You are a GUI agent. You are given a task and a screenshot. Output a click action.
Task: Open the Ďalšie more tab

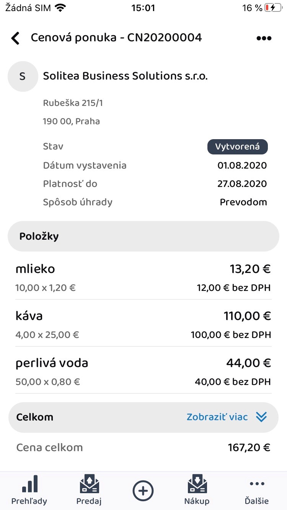pyautogui.click(x=257, y=490)
